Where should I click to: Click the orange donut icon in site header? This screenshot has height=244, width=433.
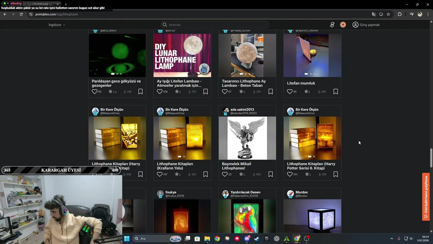coord(343,25)
